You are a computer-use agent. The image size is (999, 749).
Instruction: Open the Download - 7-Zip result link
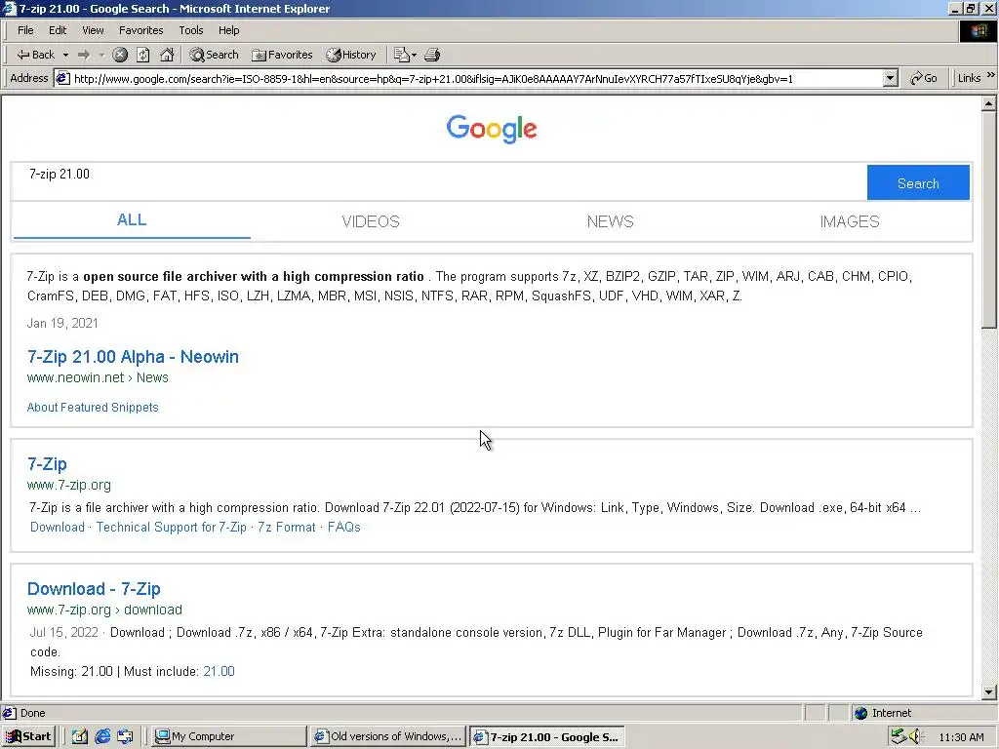pyautogui.click(x=94, y=589)
